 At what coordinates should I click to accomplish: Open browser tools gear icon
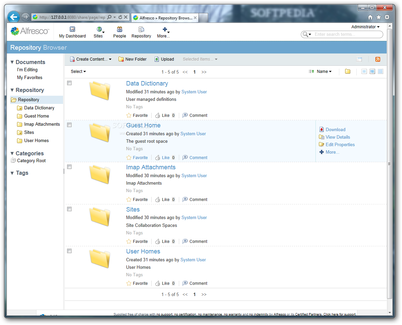point(387,17)
